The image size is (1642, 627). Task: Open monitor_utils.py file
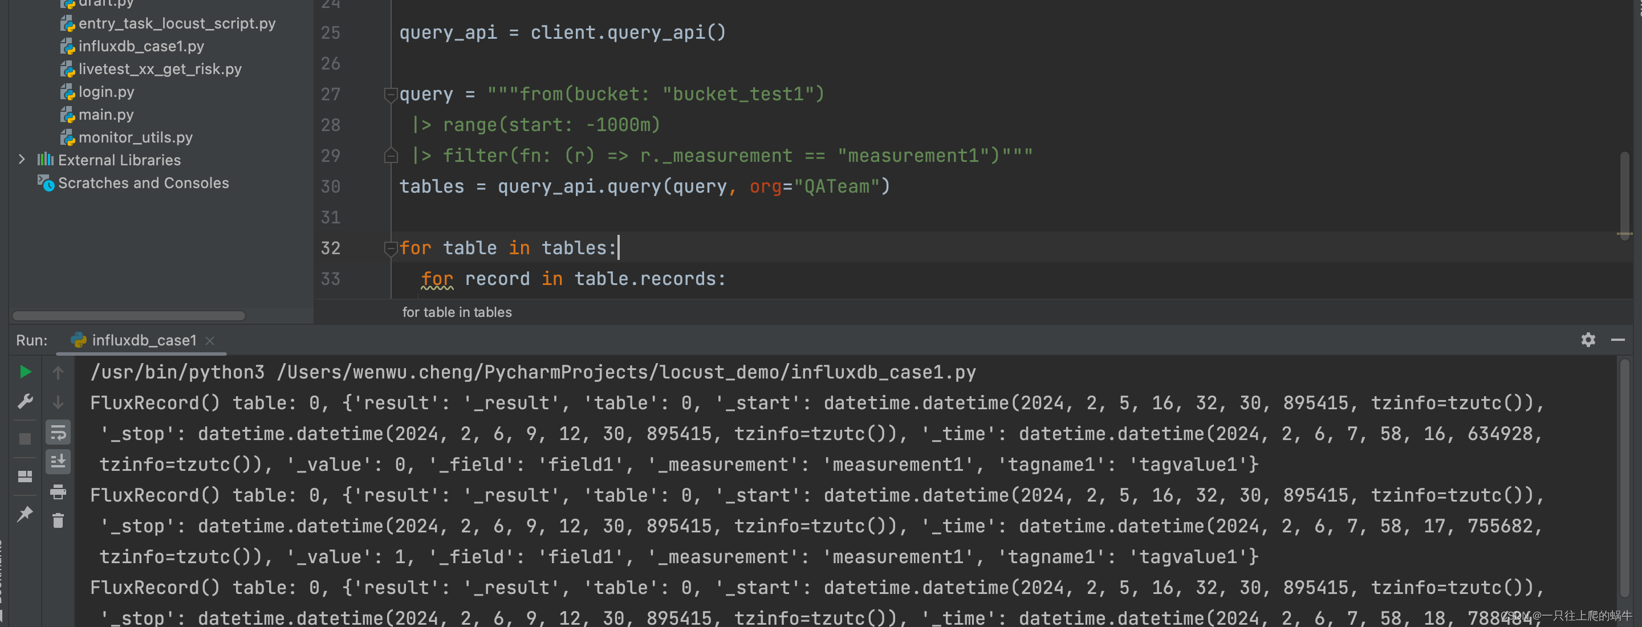(135, 137)
